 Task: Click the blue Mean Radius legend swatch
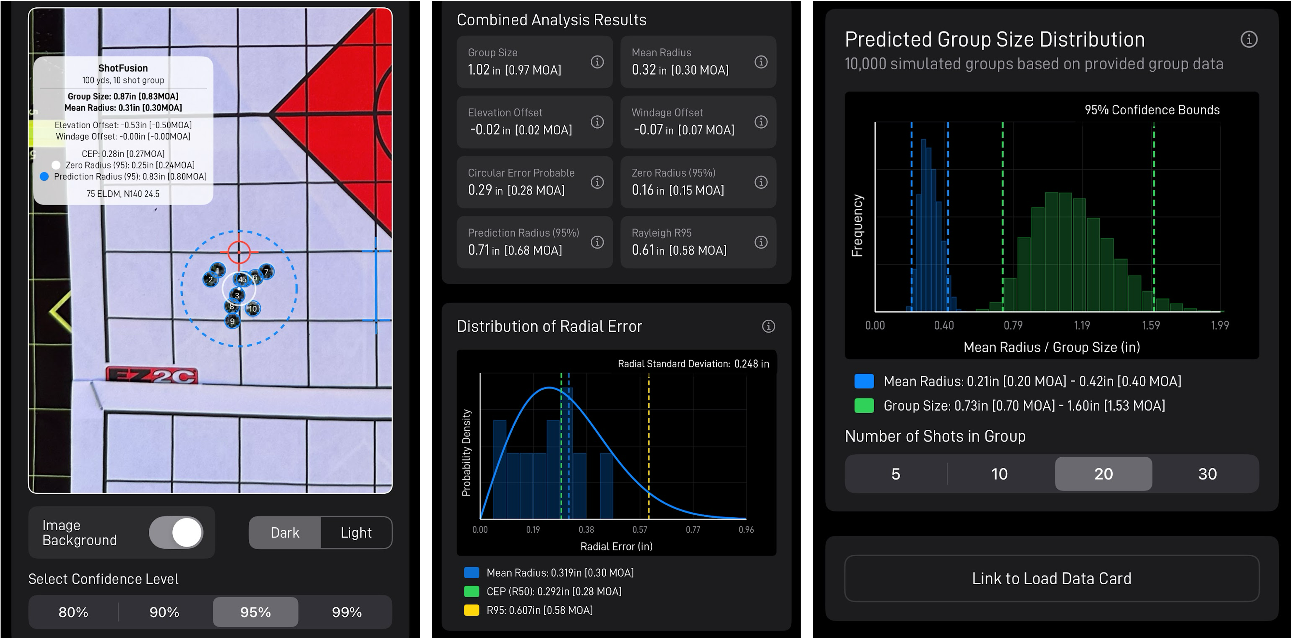[864, 381]
